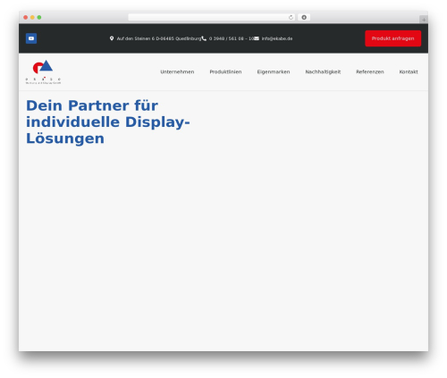Open the Unternehmen menu item
Viewport: 447px width, 378px height.
tap(177, 71)
